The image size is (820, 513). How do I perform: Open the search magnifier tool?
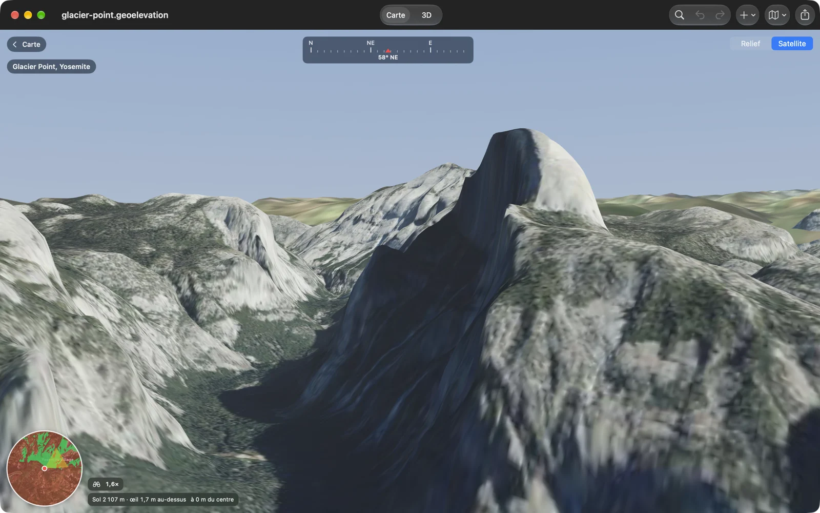click(680, 15)
